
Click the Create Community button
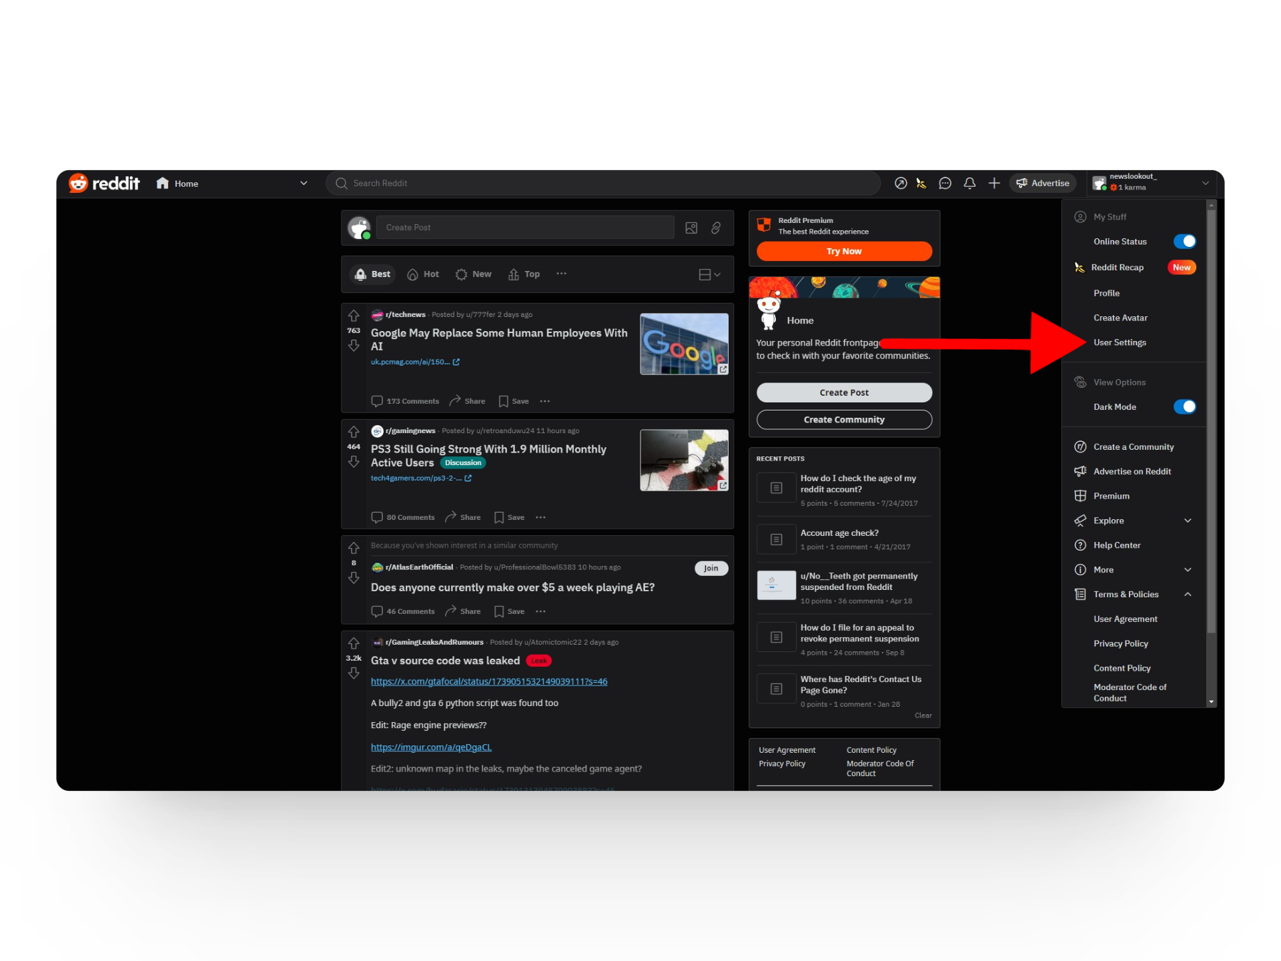coord(844,419)
